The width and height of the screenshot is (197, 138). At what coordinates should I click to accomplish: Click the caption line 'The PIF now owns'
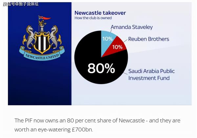[x=98, y=121]
